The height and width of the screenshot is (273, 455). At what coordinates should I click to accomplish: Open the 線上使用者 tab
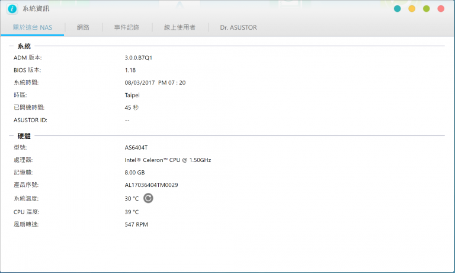(x=180, y=28)
